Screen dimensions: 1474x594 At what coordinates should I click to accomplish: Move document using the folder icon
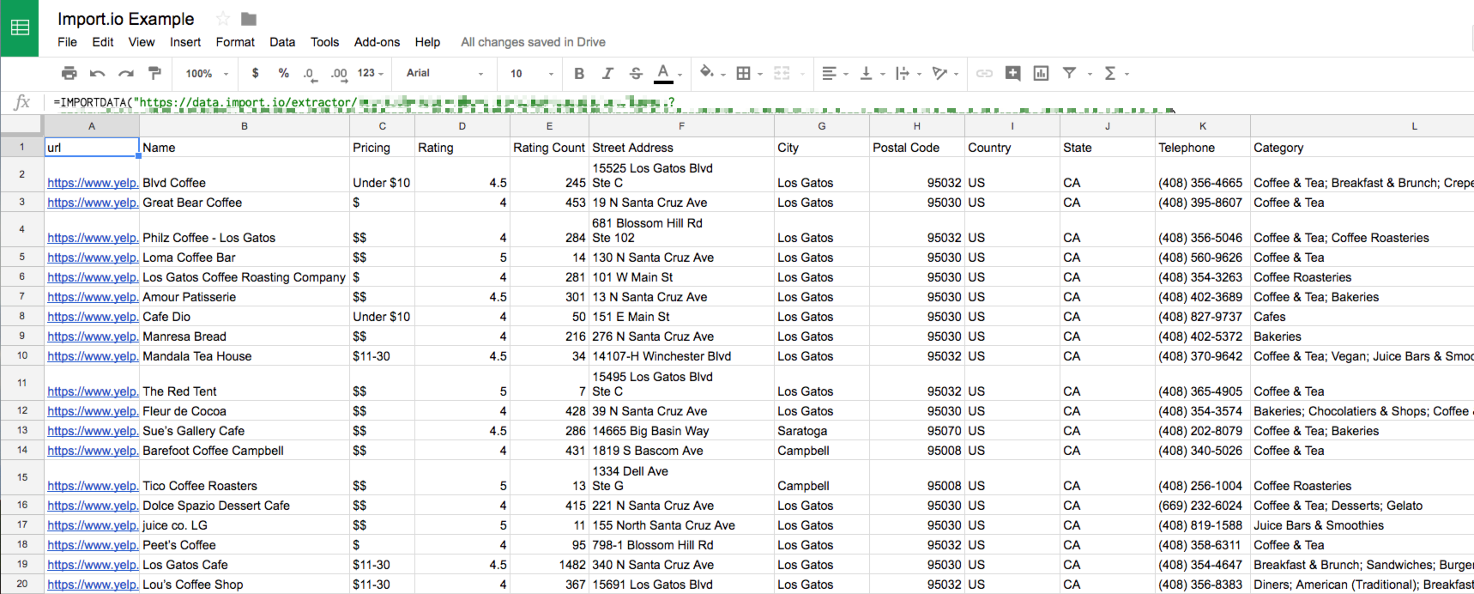point(249,19)
